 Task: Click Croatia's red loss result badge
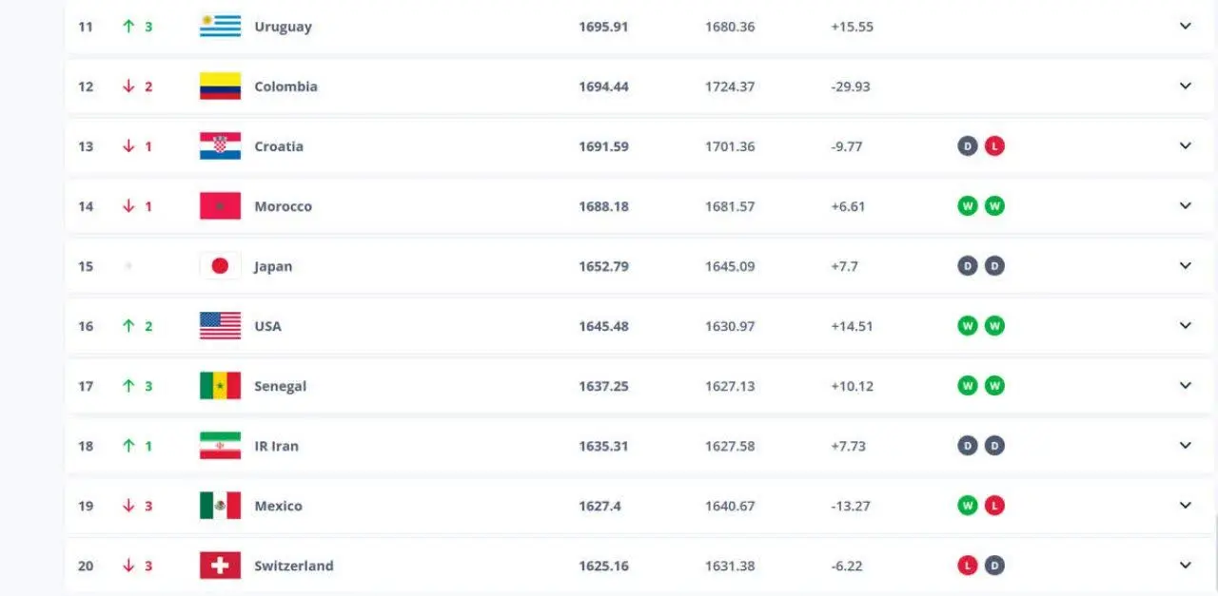[994, 146]
